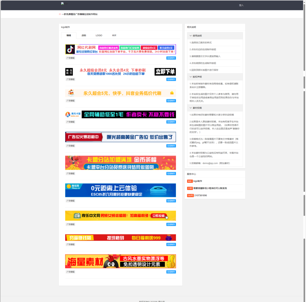The height and width of the screenshot is (302, 306).
Task: Click 需要搭建影视小程序的可以联系我 text
Action: click(210, 188)
